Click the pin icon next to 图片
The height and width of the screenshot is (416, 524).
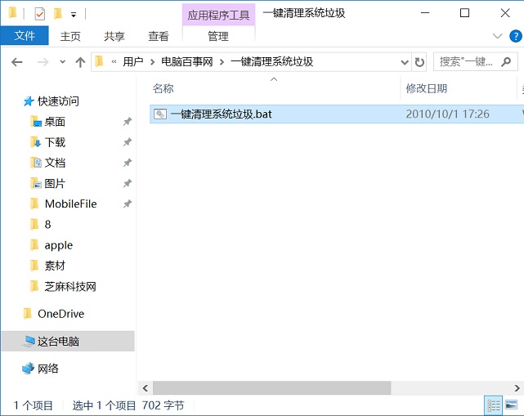coord(128,183)
